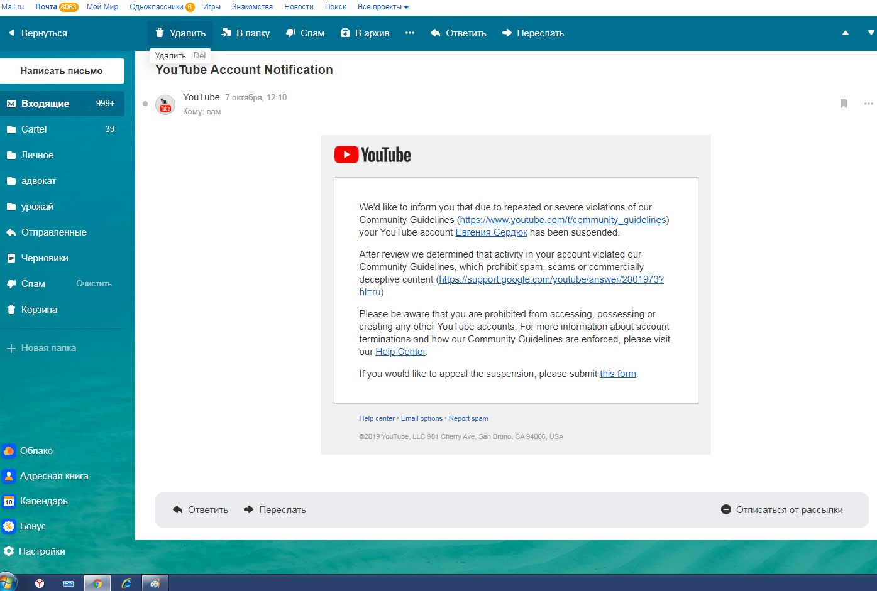Go to next message with the down arrow

coord(871,33)
